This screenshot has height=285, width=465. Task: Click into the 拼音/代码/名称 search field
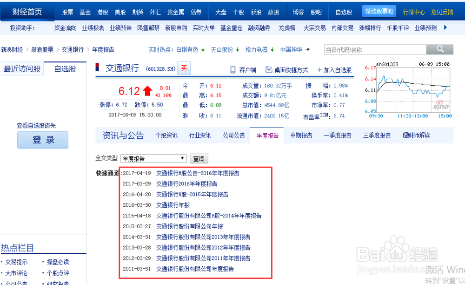point(375,49)
